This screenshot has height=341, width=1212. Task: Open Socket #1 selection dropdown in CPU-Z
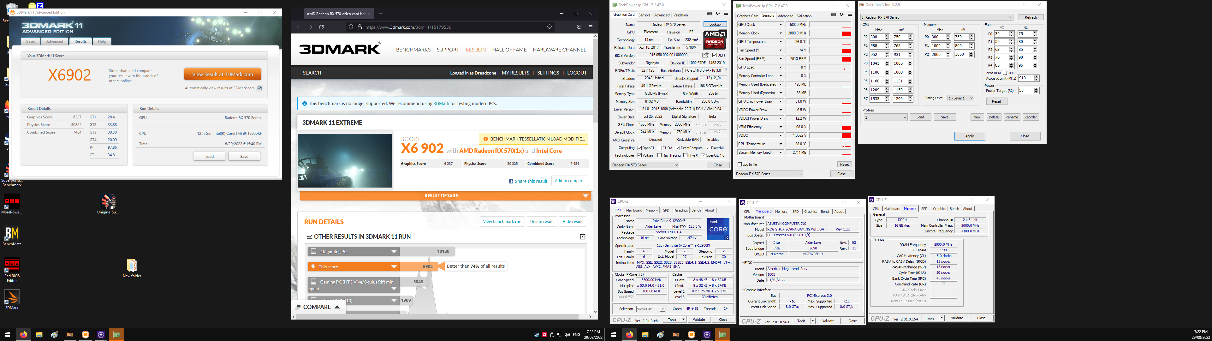650,309
